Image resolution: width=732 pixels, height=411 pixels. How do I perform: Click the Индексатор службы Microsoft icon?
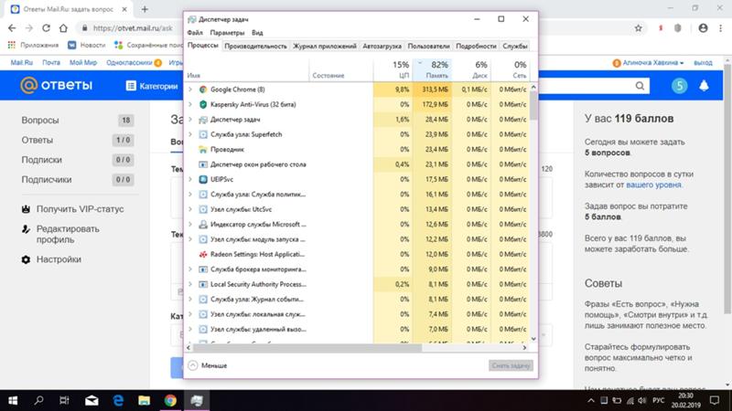(202, 225)
